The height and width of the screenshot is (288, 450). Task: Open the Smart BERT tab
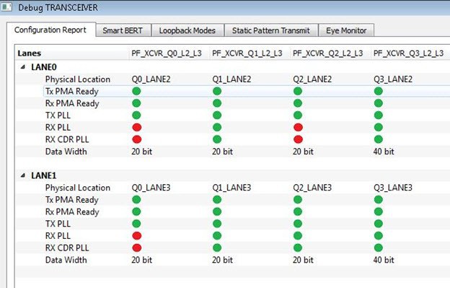pos(123,30)
